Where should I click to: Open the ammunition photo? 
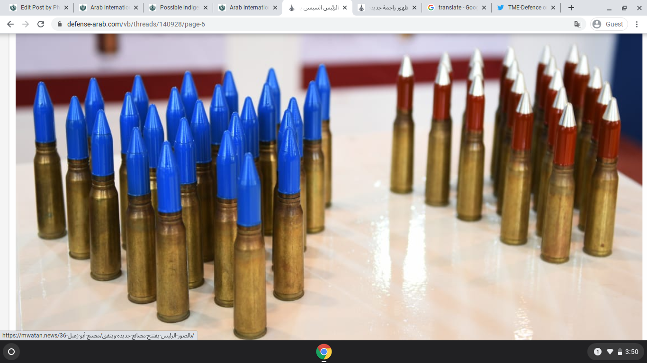329,187
